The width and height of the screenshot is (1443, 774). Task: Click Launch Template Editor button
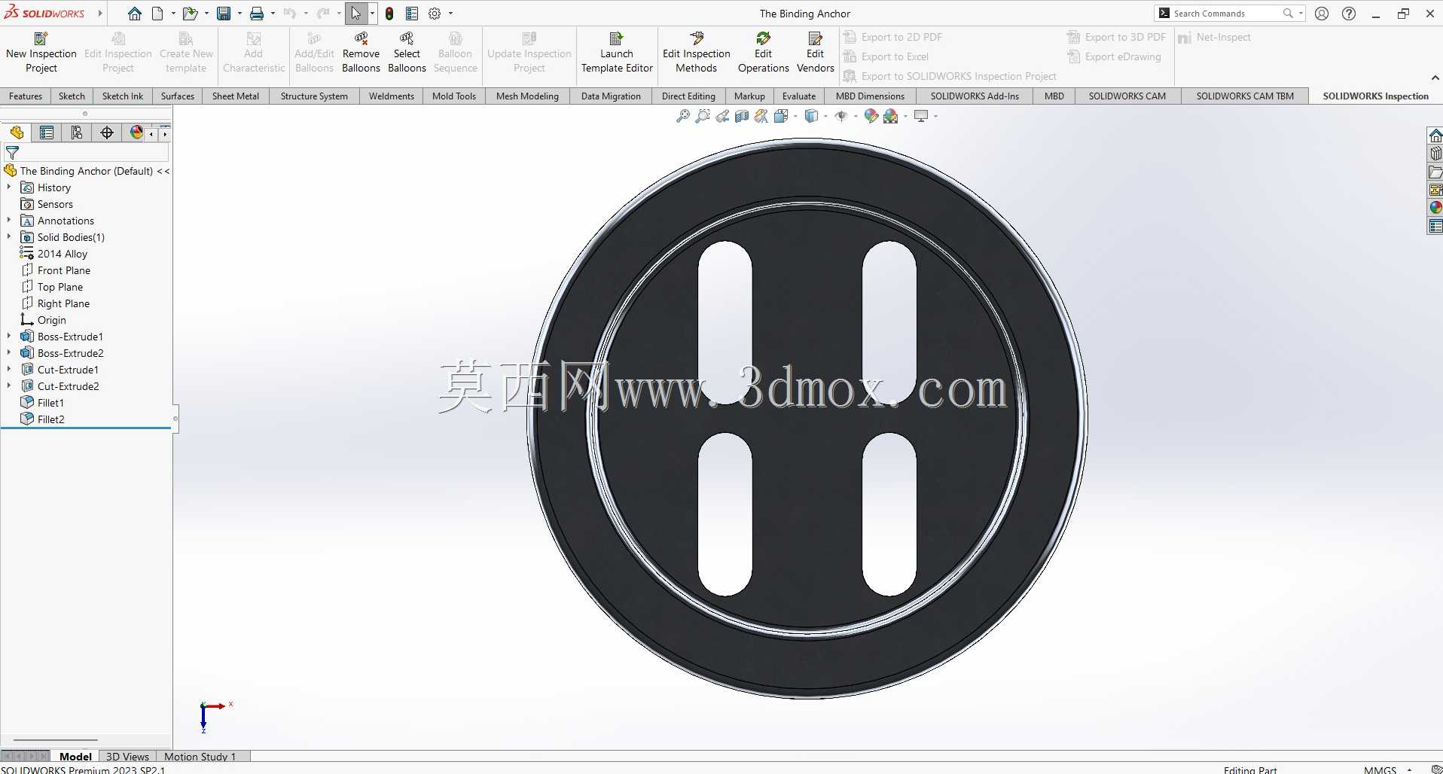[x=617, y=52]
